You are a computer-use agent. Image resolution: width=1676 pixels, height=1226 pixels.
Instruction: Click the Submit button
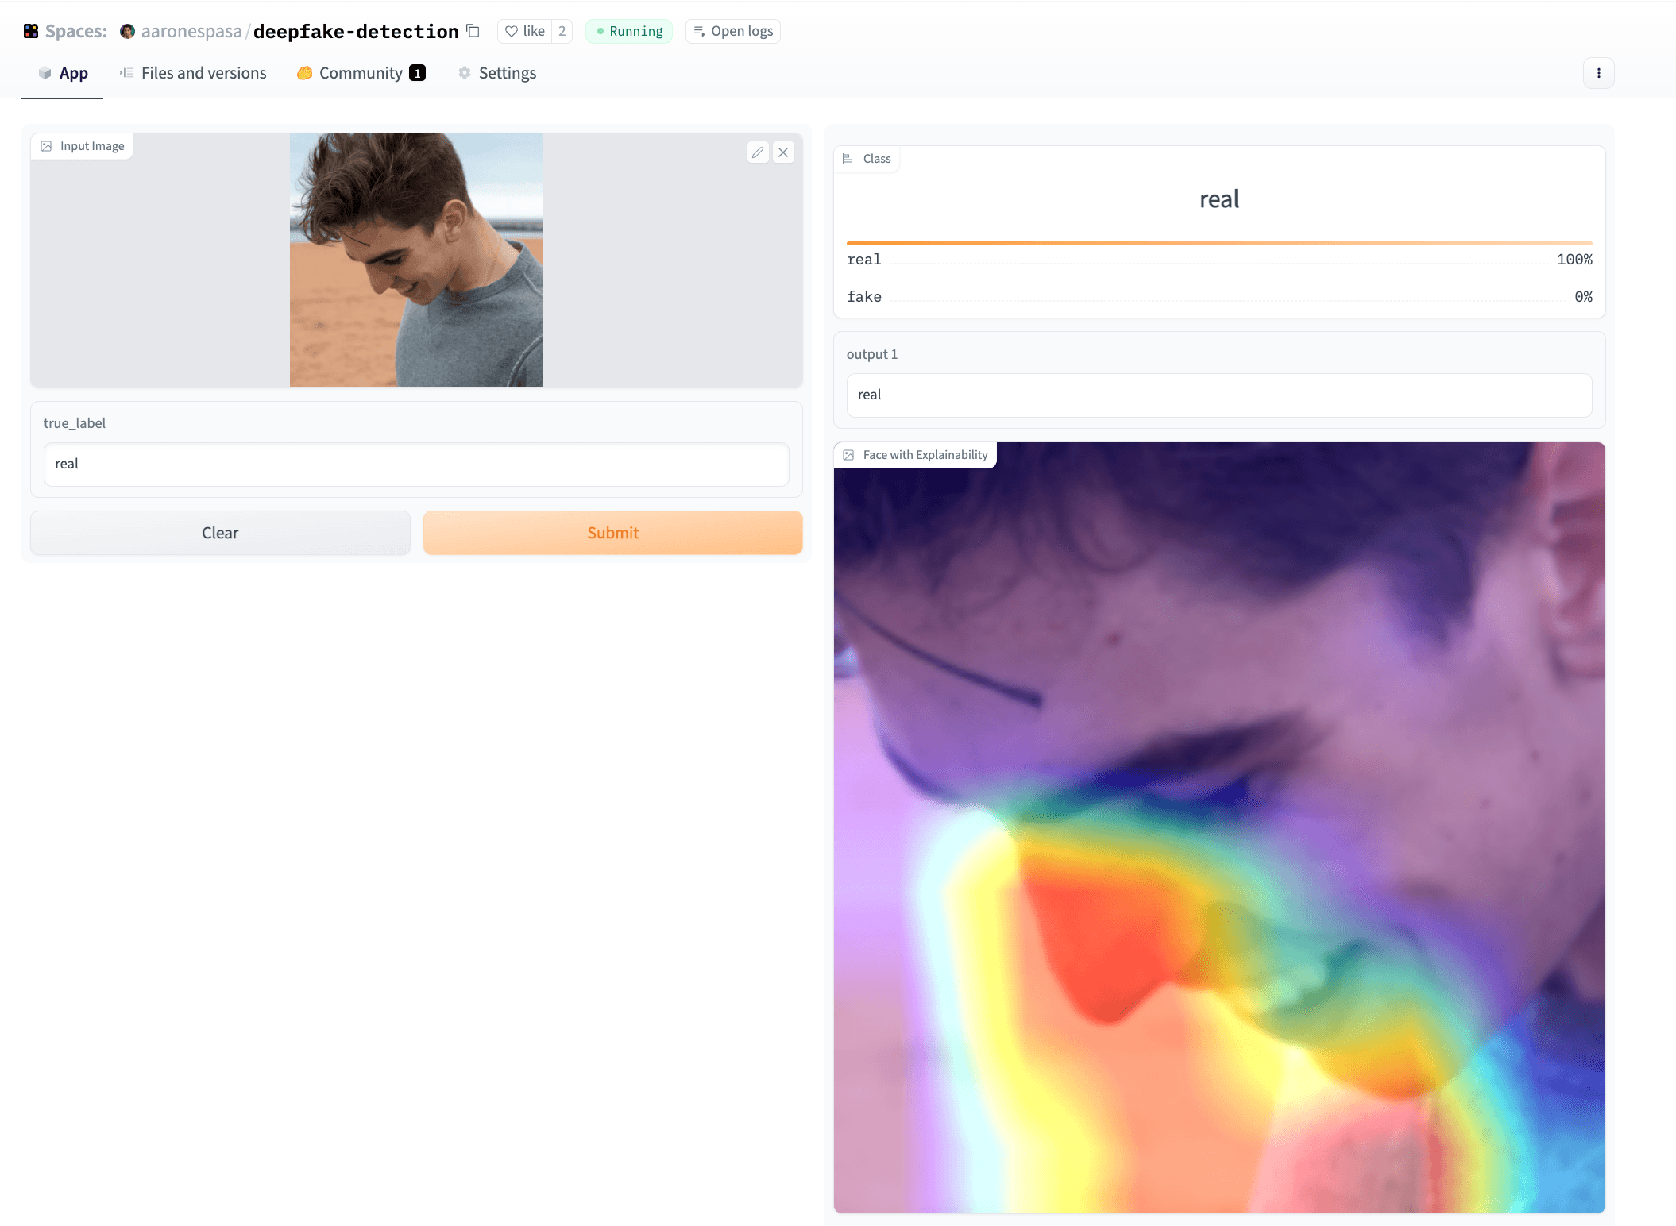point(613,531)
